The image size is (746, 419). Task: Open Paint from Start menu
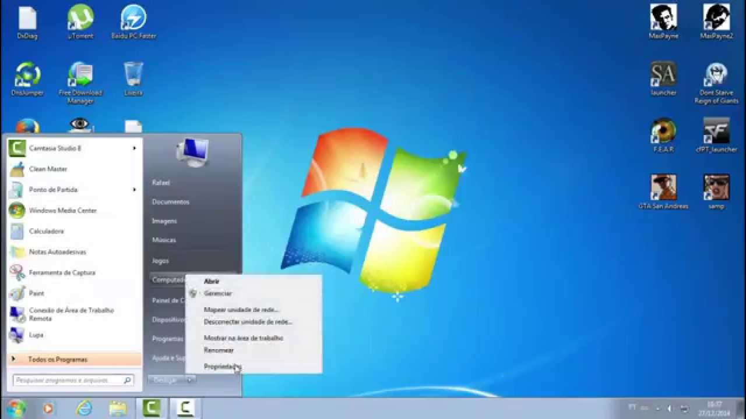point(75,293)
